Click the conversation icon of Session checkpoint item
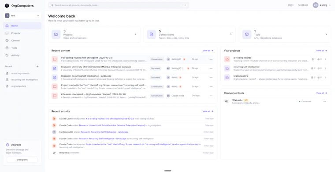 pos(55,96)
